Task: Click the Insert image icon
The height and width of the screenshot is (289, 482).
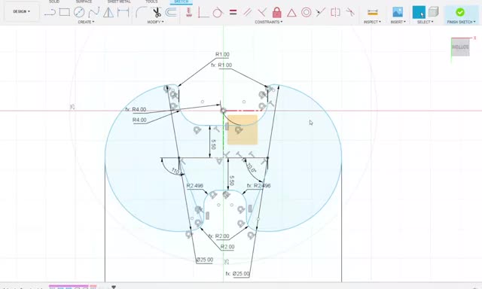Action: click(x=398, y=12)
